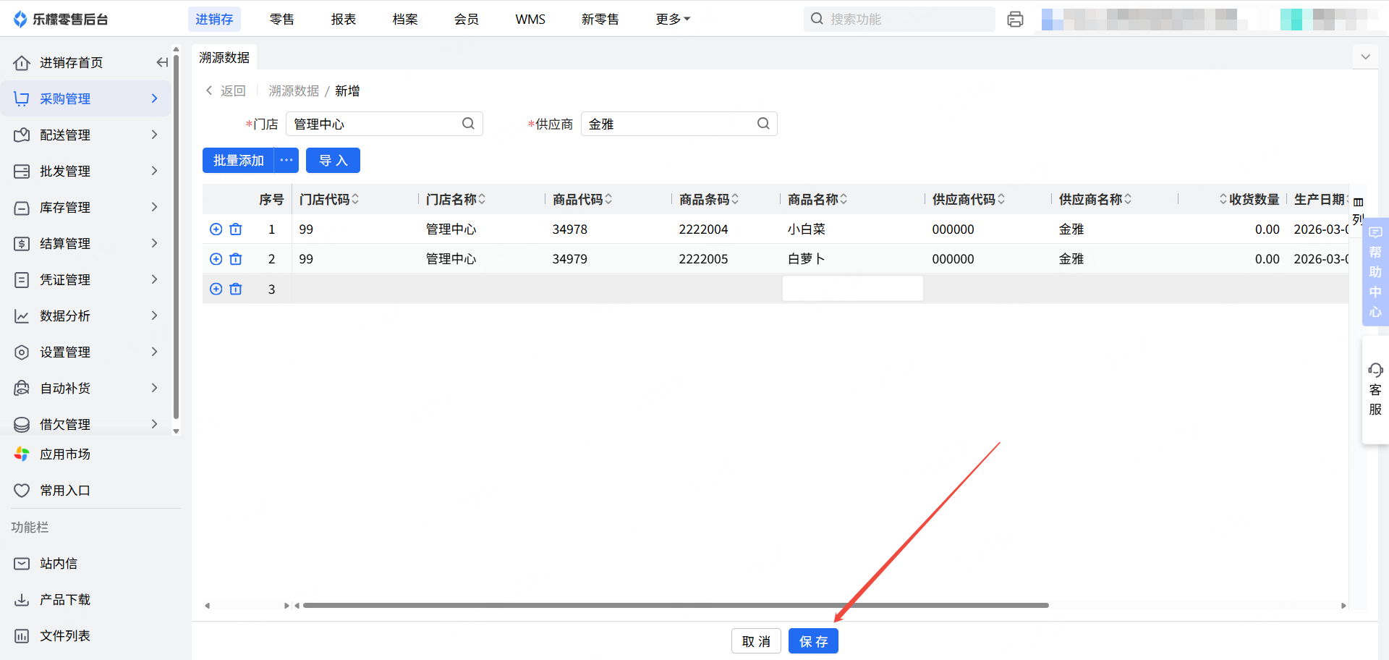Image resolution: width=1389 pixels, height=660 pixels.
Task: Click the printer icon in top bar
Action: (x=1015, y=20)
